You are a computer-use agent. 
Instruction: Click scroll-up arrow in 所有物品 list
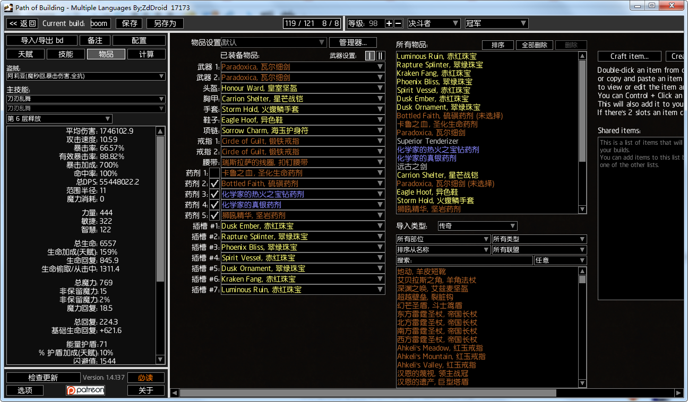pos(582,56)
